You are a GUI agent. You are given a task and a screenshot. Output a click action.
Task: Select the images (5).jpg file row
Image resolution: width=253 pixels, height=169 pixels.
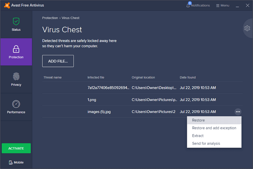click(142, 112)
